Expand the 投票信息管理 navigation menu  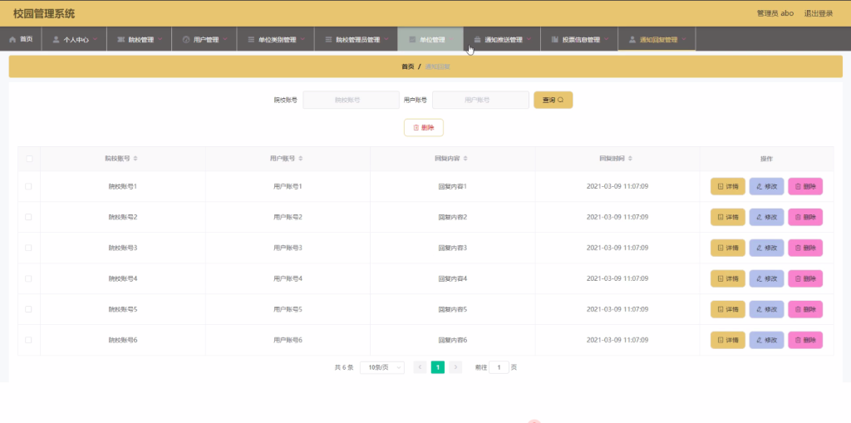tap(581, 40)
